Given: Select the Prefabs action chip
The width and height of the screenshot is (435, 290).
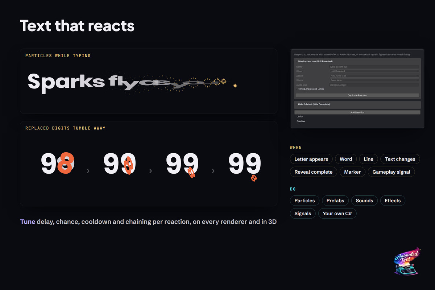Looking at the screenshot, I should [335, 200].
